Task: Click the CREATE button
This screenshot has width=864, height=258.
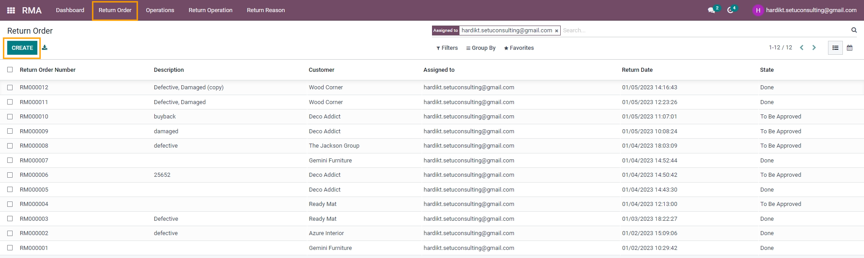Action: pos(22,48)
